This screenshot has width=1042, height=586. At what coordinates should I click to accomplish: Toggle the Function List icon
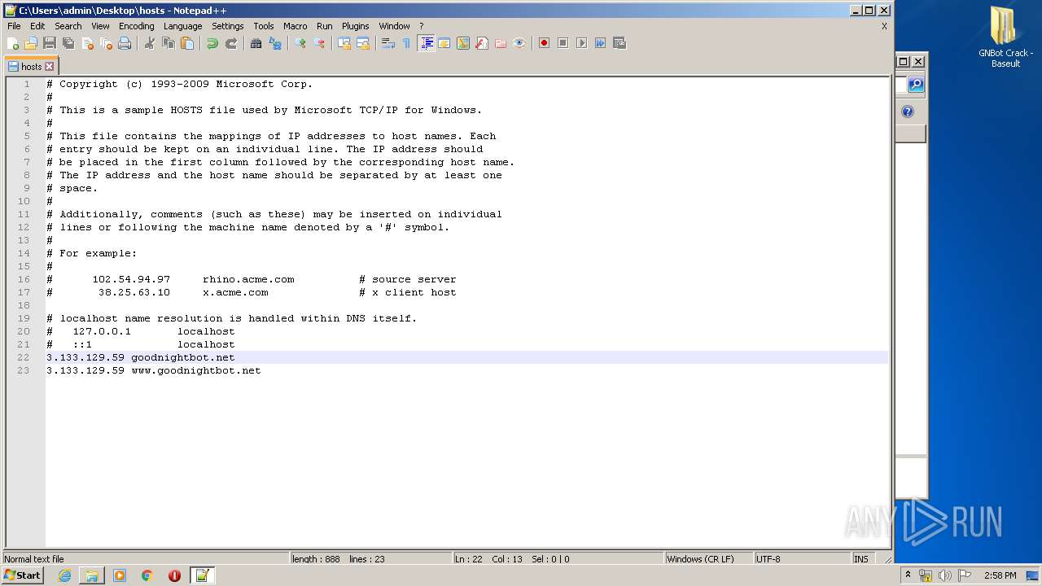[482, 43]
